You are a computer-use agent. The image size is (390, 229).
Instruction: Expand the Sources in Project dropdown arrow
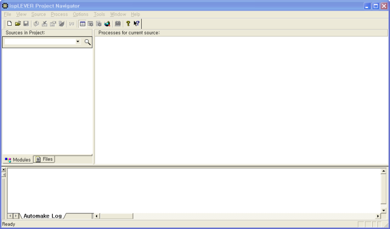pos(78,41)
